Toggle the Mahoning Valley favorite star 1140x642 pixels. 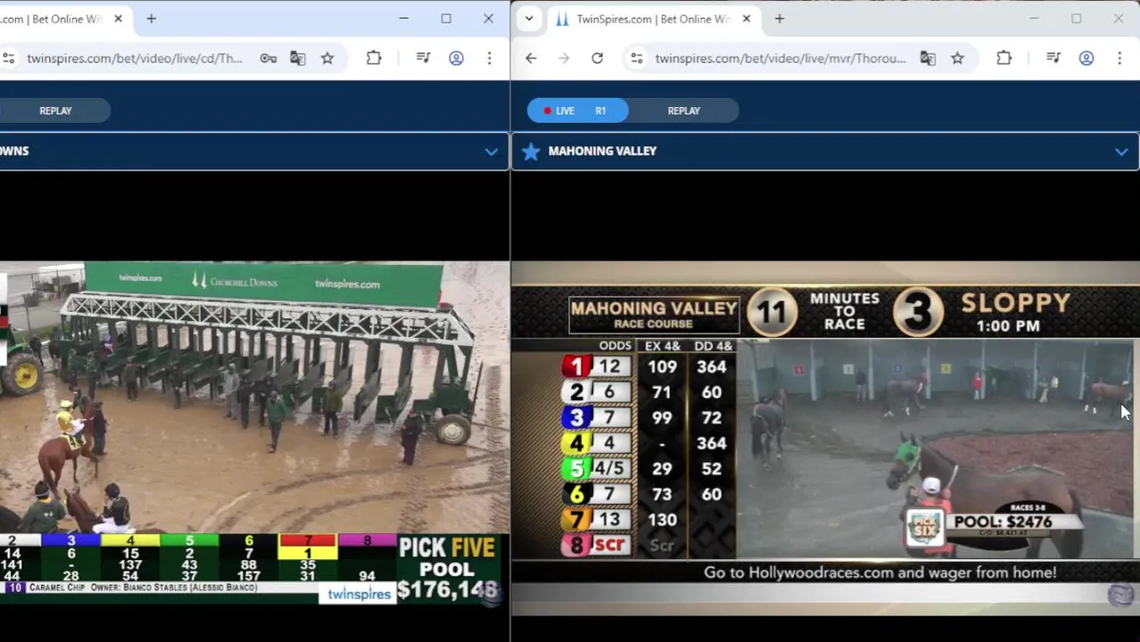coord(531,152)
